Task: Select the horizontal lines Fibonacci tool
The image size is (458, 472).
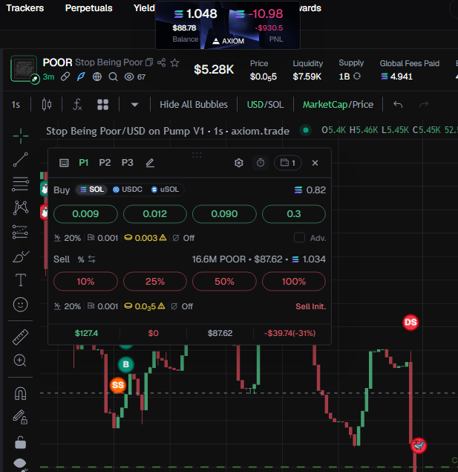Action: [21, 184]
